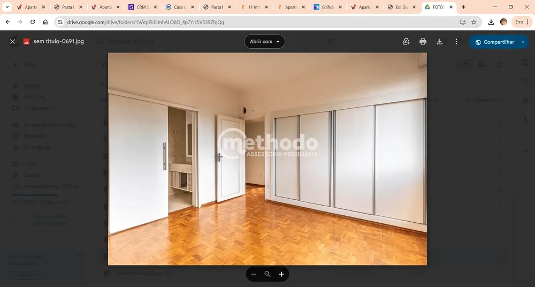
Task: Reset zoom using the magnifier icon
Action: (267, 274)
